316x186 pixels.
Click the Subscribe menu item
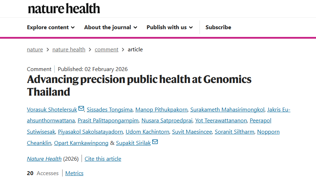pyautogui.click(x=218, y=27)
